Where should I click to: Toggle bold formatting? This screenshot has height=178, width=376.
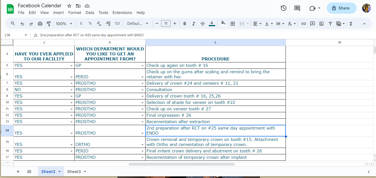[x=185, y=24]
